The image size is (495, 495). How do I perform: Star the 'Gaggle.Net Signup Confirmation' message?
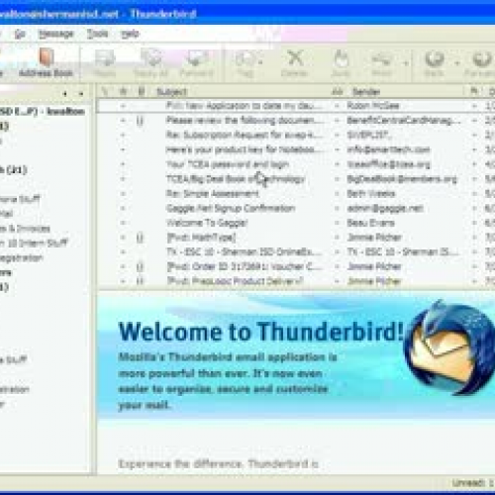[x=123, y=208]
